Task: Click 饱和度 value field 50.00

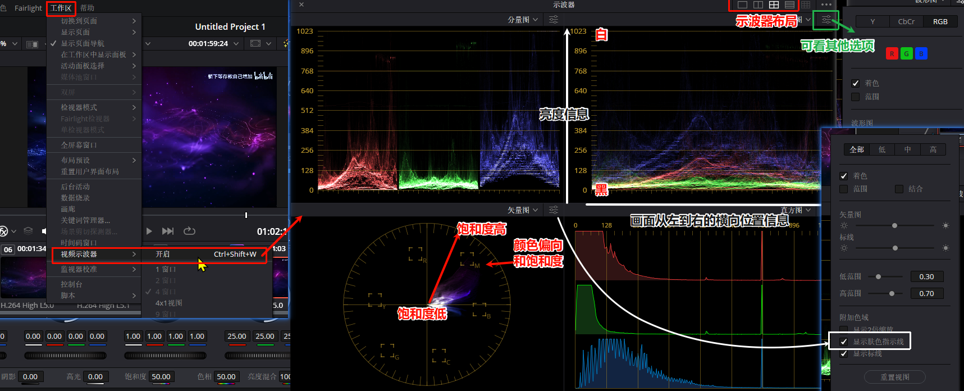Action: 161,376
